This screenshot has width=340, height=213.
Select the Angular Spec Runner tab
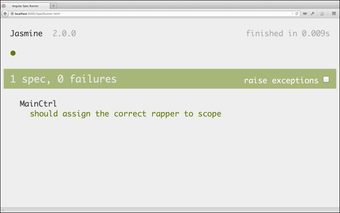pyautogui.click(x=25, y=6)
